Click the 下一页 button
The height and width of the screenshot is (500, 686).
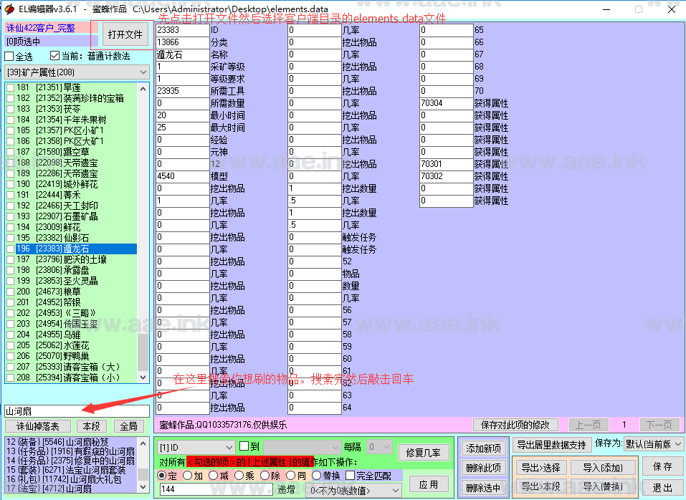pos(659,425)
